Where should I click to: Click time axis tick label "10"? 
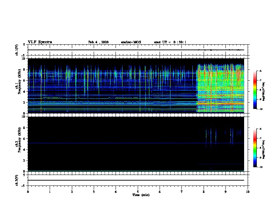point(248,191)
